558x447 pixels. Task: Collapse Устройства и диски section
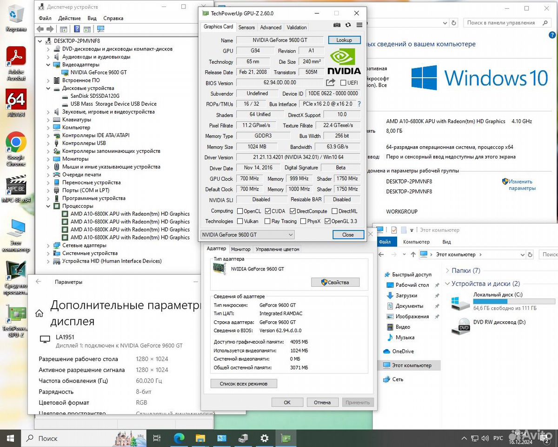click(x=447, y=284)
